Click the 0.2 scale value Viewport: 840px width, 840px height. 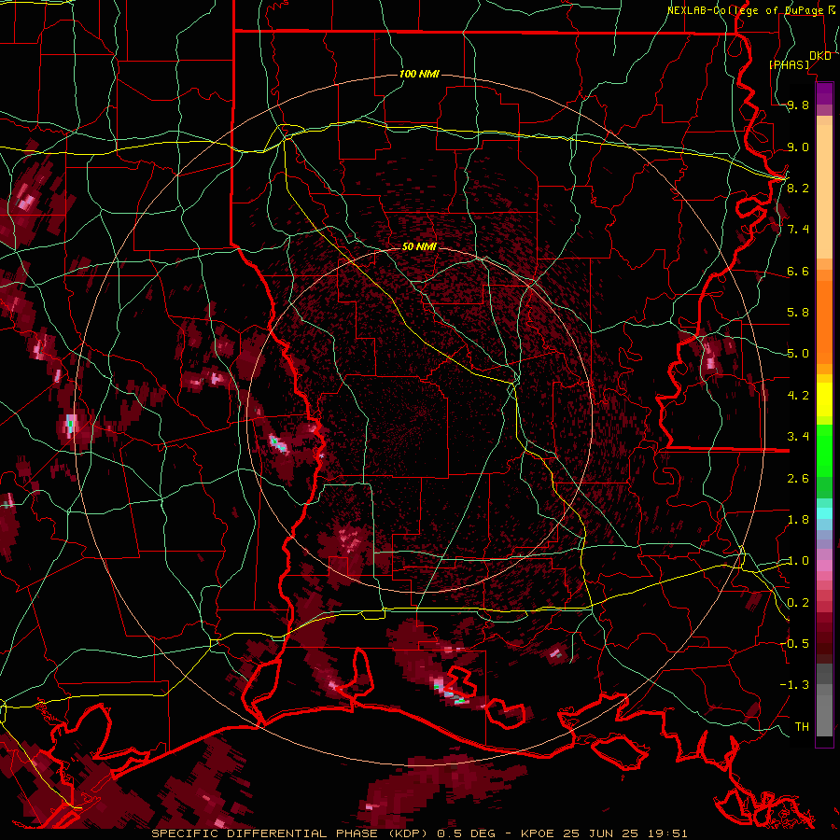click(x=798, y=603)
